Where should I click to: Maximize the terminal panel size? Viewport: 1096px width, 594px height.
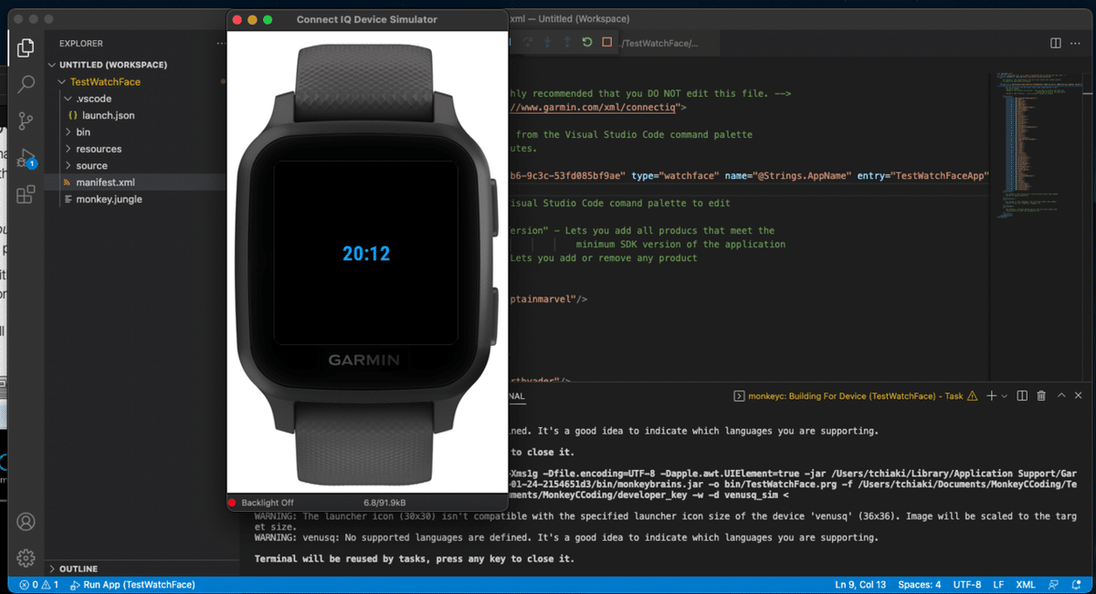1061,396
